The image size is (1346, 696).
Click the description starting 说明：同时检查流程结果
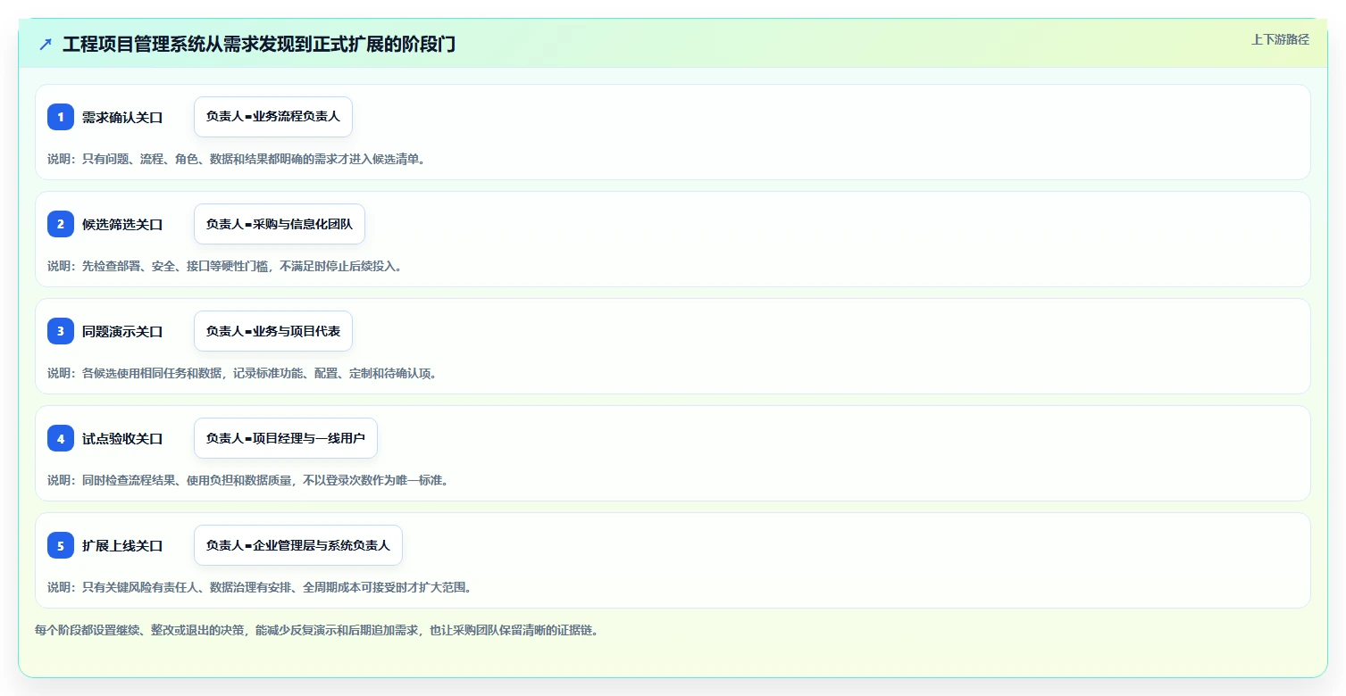[249, 480]
